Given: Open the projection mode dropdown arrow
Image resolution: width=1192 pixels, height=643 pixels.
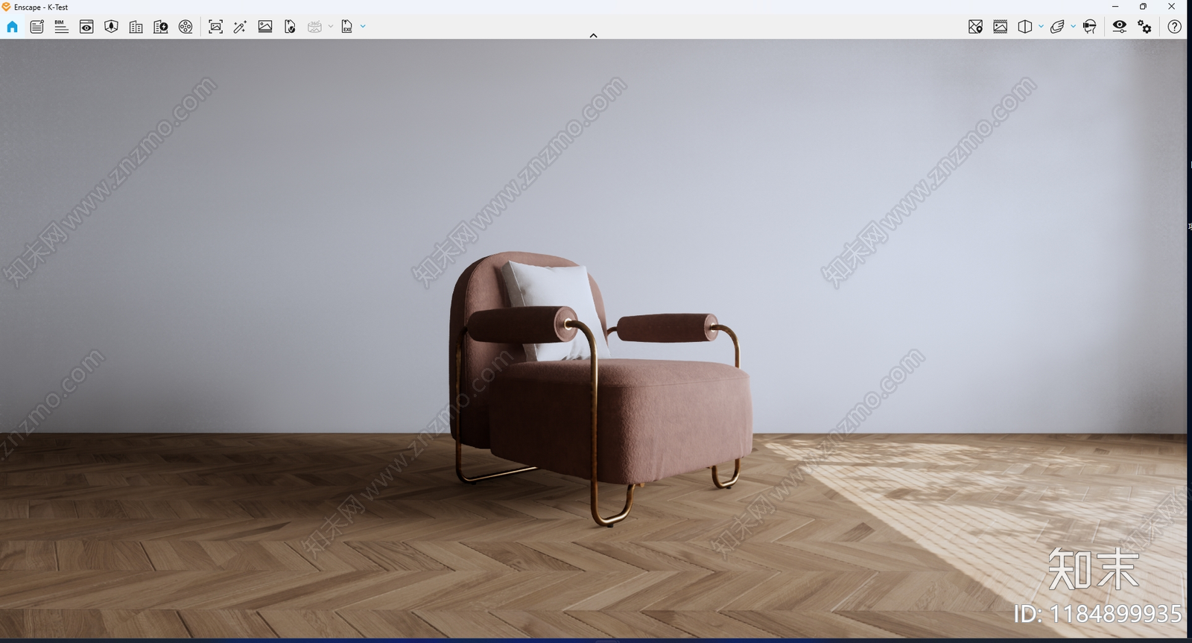Looking at the screenshot, I should 1041,27.
